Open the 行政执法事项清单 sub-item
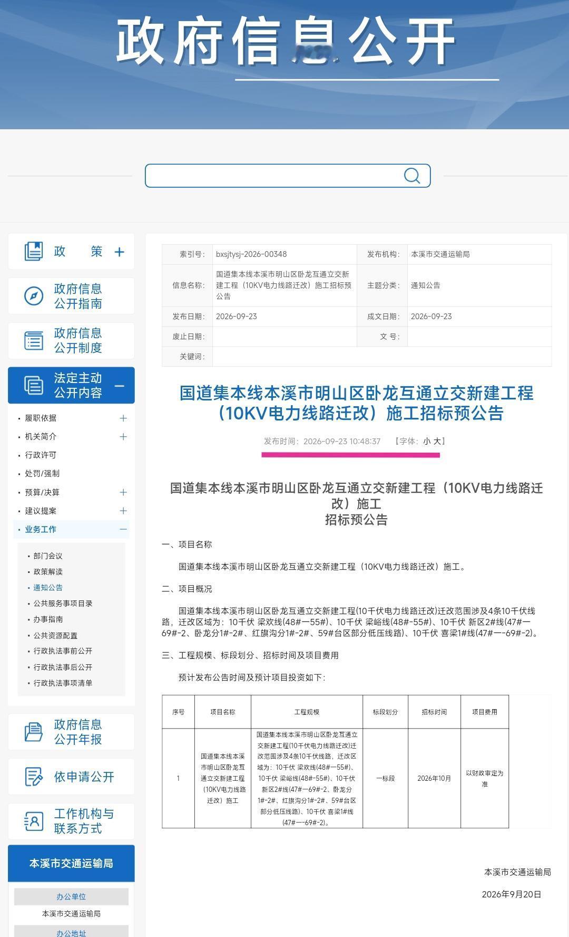Image resolution: width=569 pixels, height=937 pixels. (63, 683)
